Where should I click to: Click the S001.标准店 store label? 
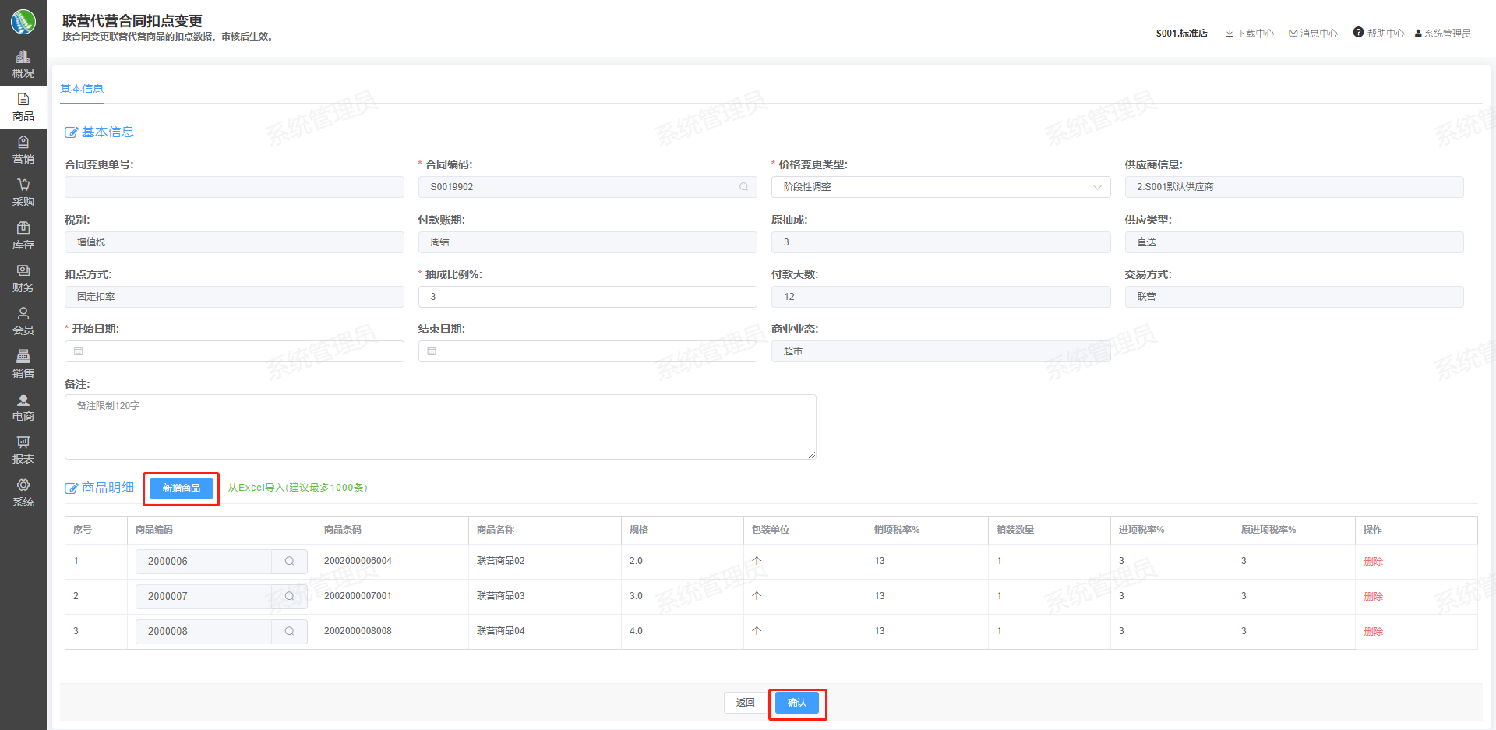(1181, 34)
